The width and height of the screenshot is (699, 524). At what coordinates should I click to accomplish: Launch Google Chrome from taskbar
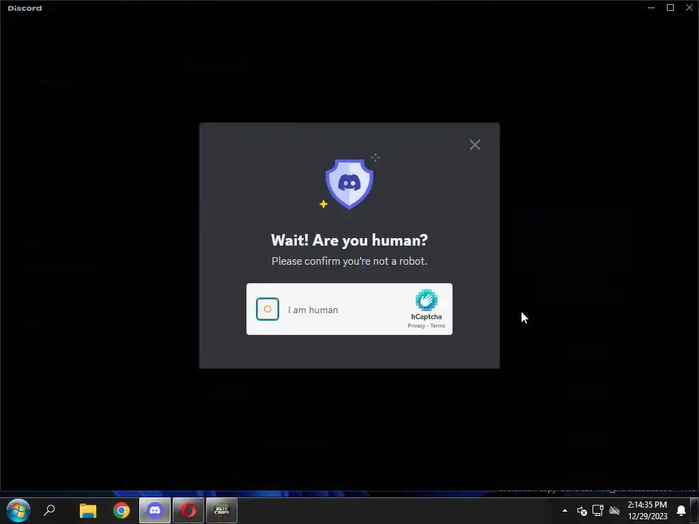pyautogui.click(x=122, y=510)
